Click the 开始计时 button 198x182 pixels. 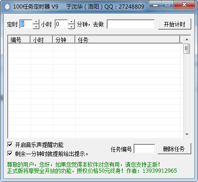click(175, 24)
